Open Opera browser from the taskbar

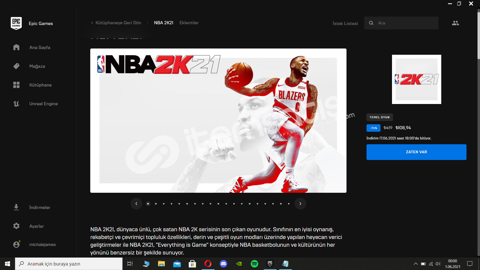[208, 264]
